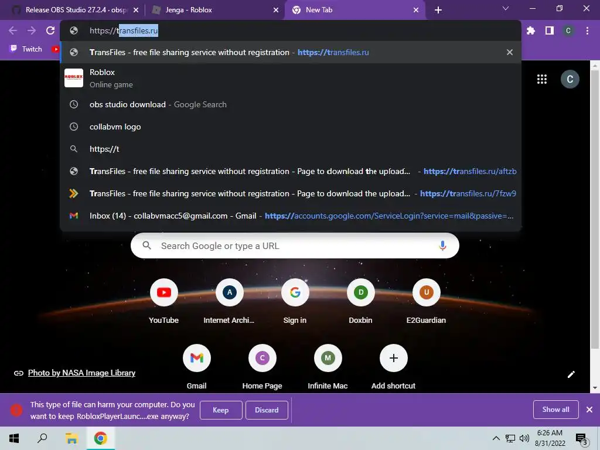600x450 pixels.
Task: Click the address bar URL field
Action: tap(291, 30)
